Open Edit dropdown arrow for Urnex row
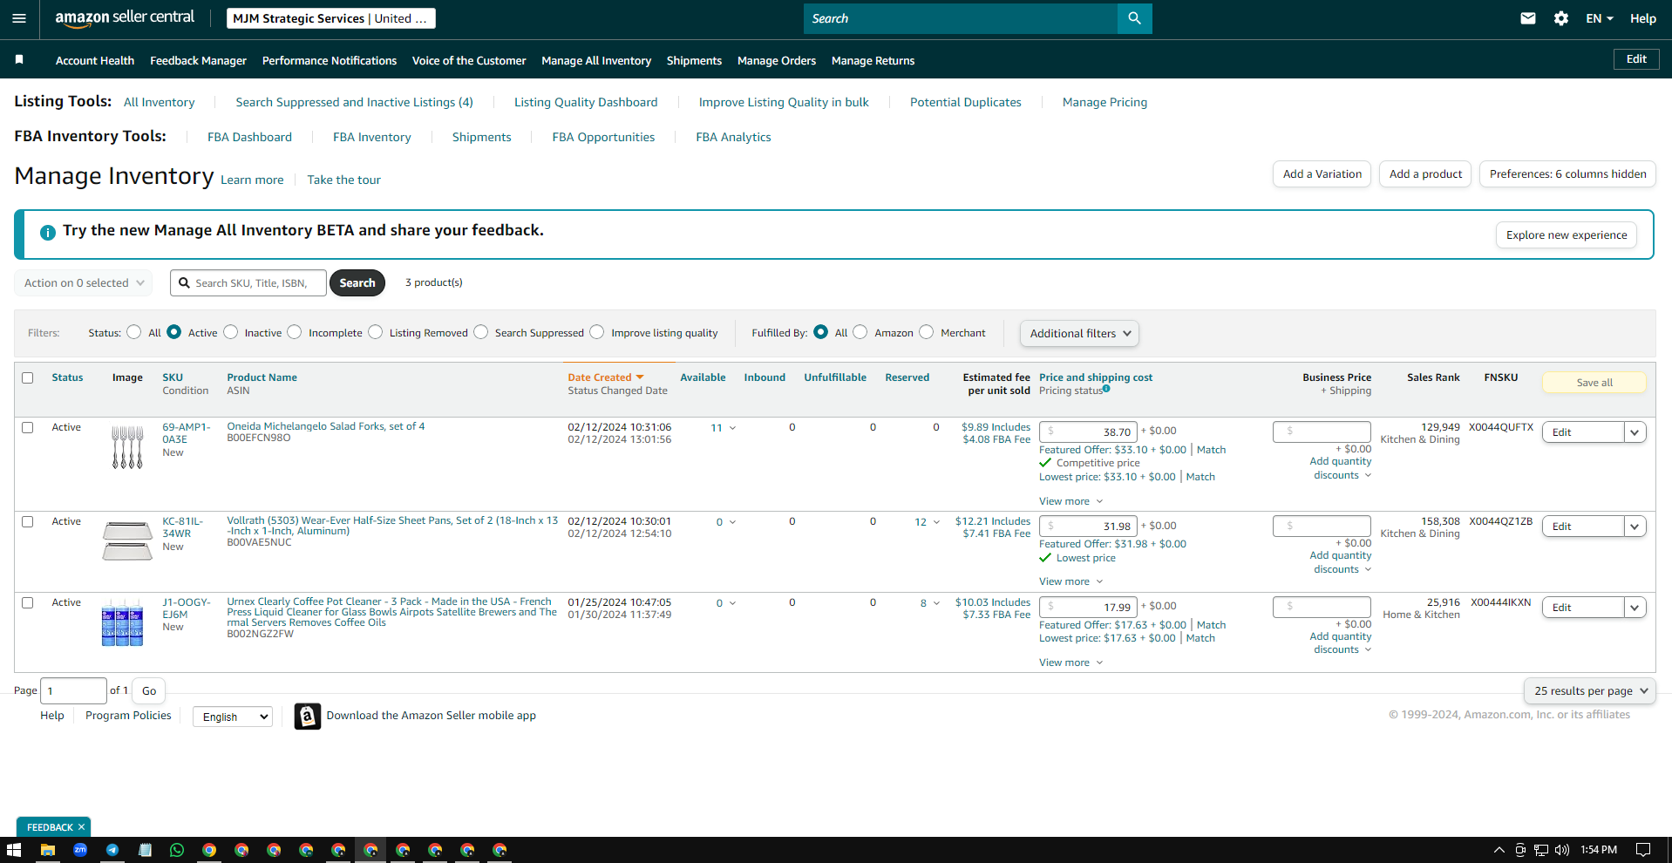Image resolution: width=1672 pixels, height=863 pixels. tap(1635, 608)
